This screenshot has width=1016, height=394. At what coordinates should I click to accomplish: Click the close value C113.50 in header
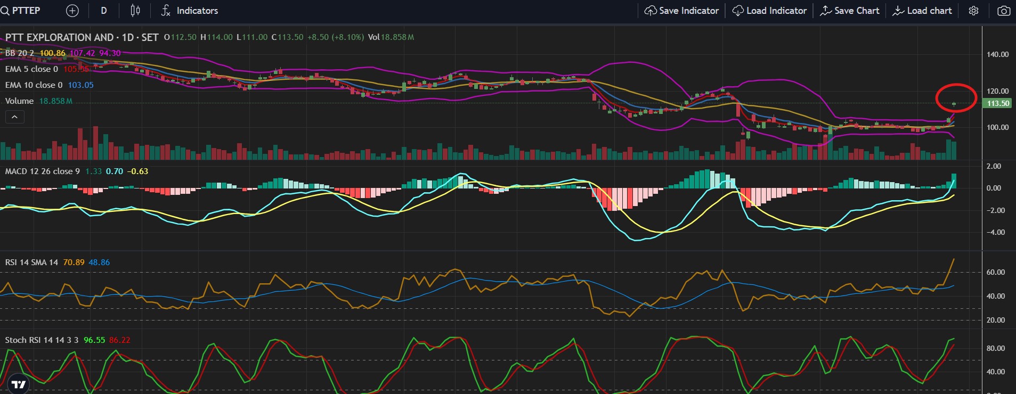[x=287, y=37]
